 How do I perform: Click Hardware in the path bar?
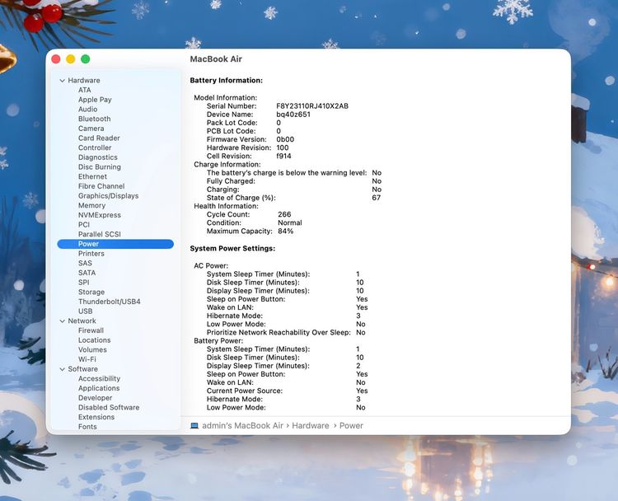pos(310,426)
